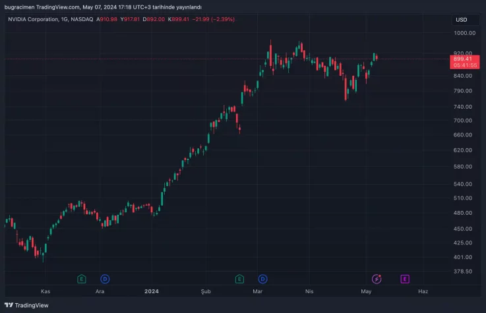This screenshot has height=313, width=486.
Task: Open the USD currency selector
Action: pos(461,20)
